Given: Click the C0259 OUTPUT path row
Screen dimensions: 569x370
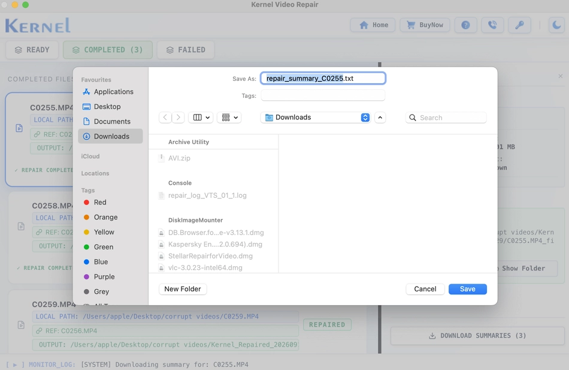Looking at the screenshot, I should (165, 345).
